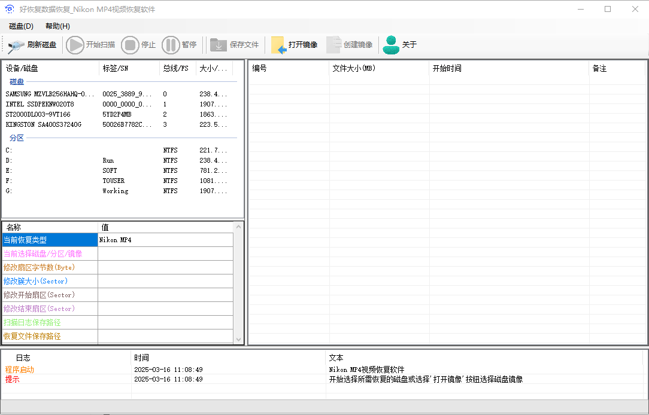649x415 pixels.
Task: Select partition G: labeled Working
Action: (120, 191)
